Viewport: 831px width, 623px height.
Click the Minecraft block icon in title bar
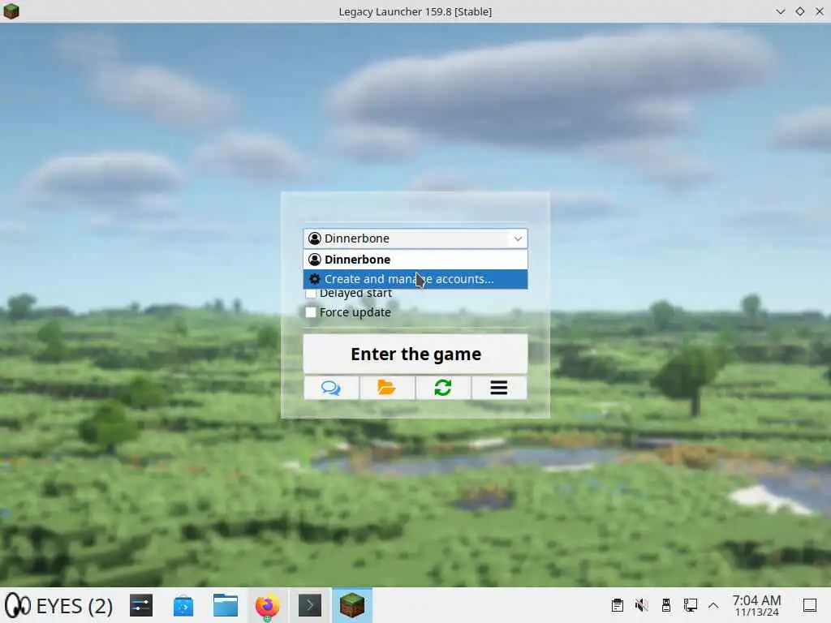click(x=11, y=11)
